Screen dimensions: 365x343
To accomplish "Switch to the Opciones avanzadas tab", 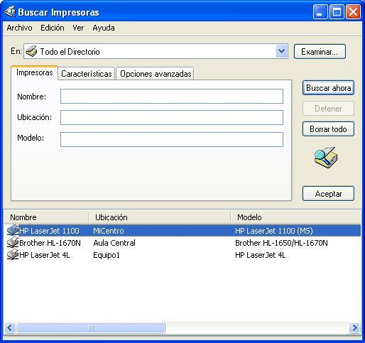I will 156,74.
